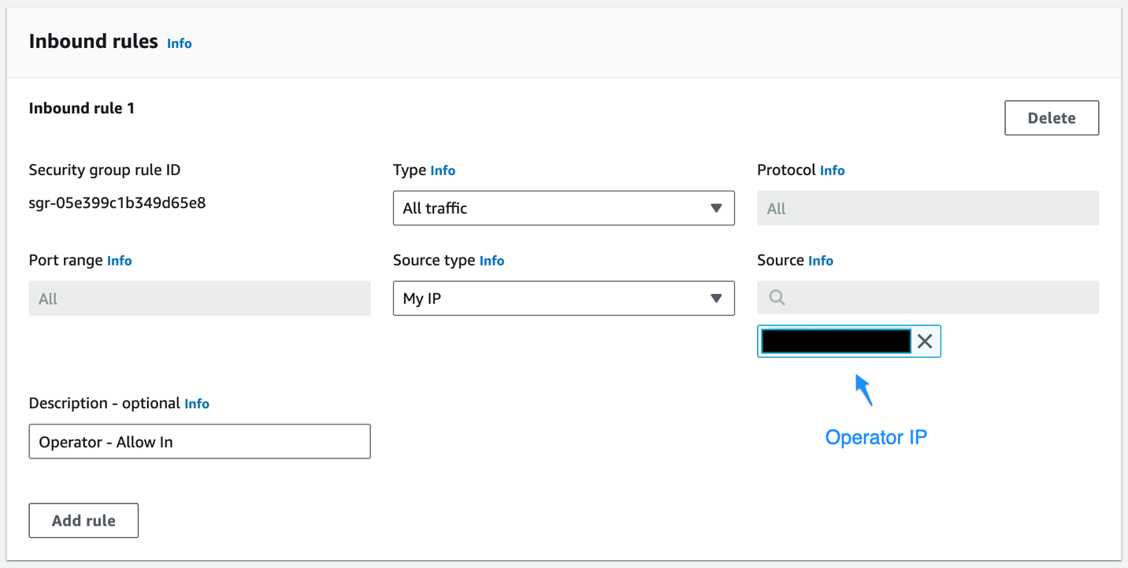This screenshot has height=568, width=1128.
Task: Open the Info link next to Protocol
Action: 832,170
